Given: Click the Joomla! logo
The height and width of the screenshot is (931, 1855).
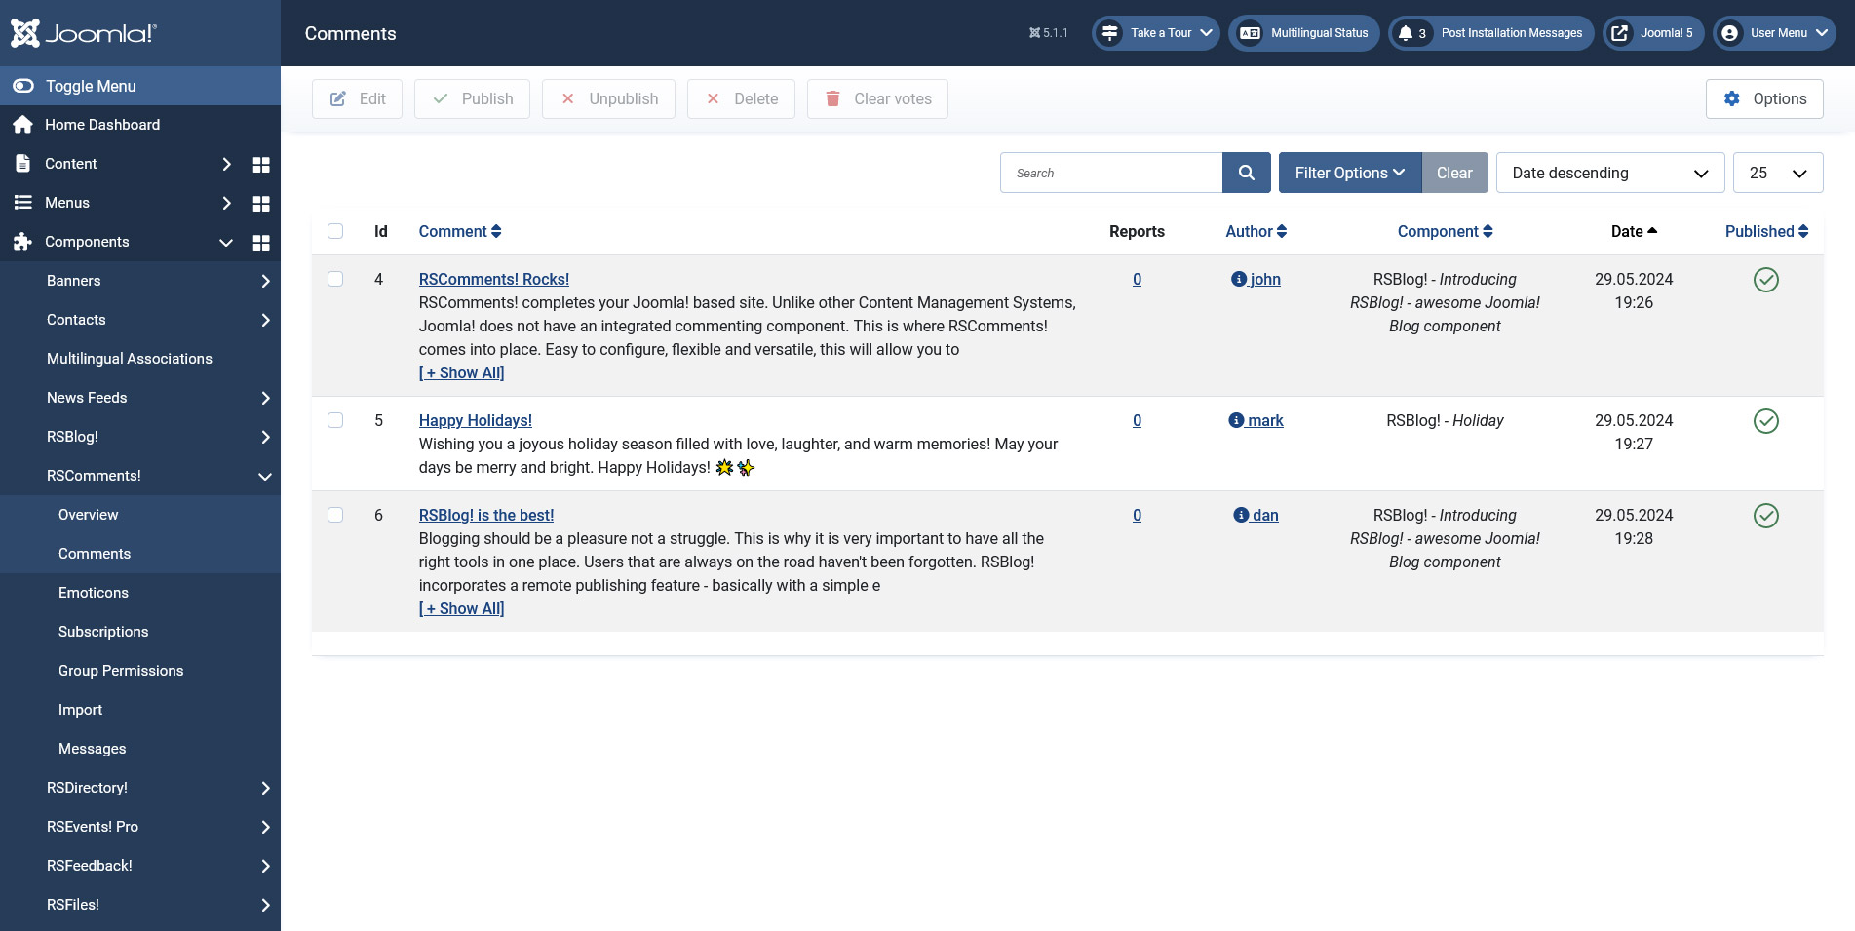Looking at the screenshot, I should coord(83,33).
